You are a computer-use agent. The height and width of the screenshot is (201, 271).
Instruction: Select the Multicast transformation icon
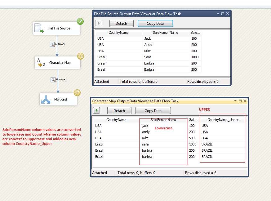point(47,99)
